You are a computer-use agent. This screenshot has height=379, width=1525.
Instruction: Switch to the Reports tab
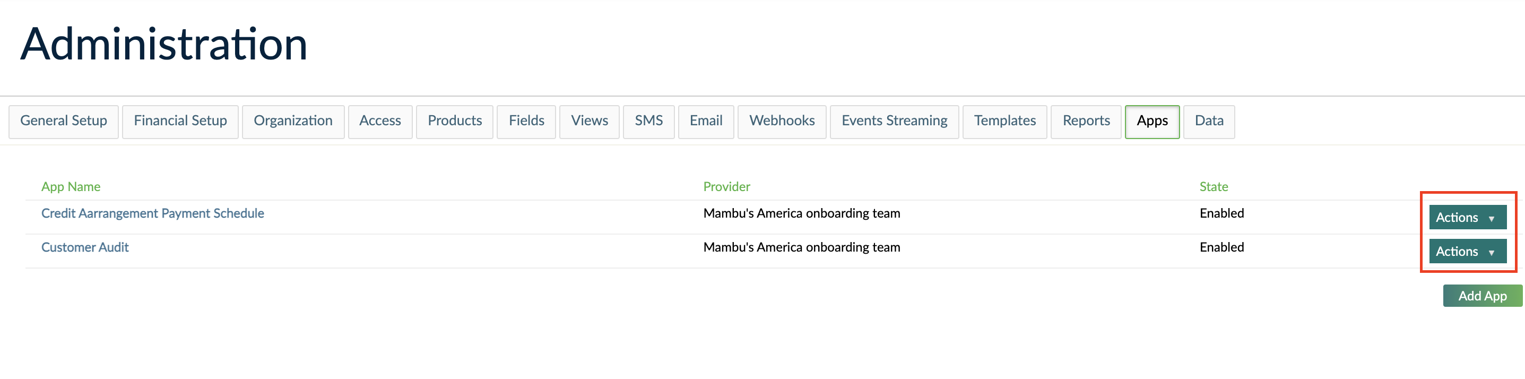click(1086, 122)
